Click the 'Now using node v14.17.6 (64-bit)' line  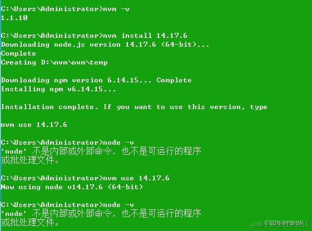pos(72,187)
